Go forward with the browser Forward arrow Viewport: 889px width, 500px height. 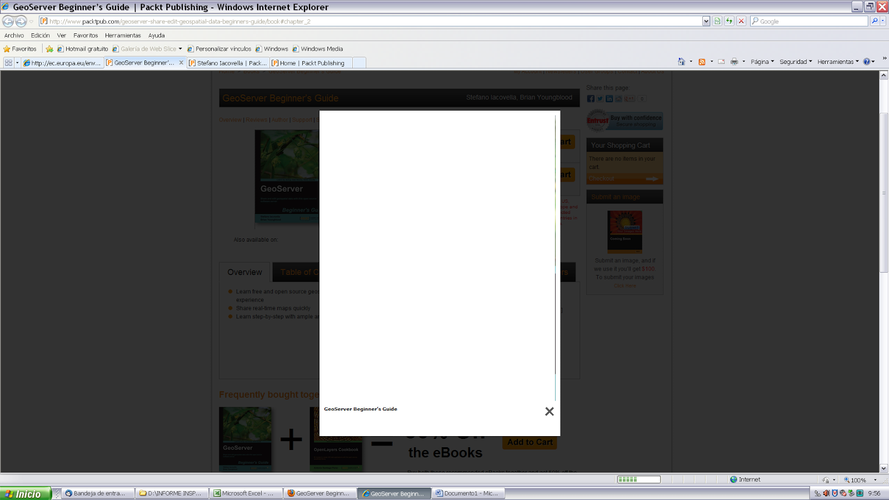pyautogui.click(x=21, y=21)
